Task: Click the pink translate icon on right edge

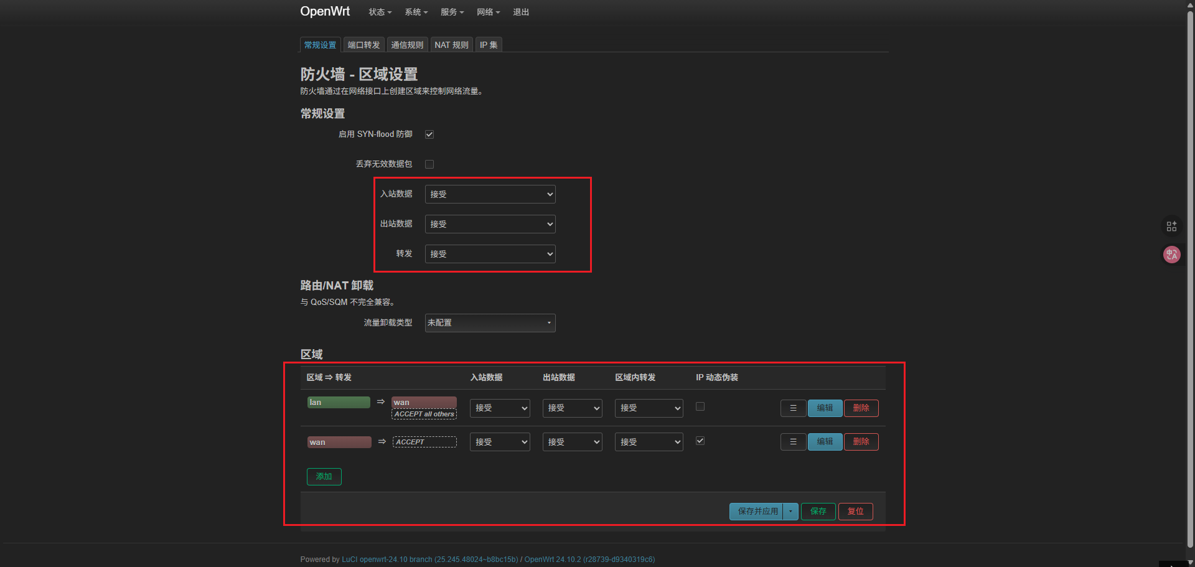Action: coord(1171,255)
